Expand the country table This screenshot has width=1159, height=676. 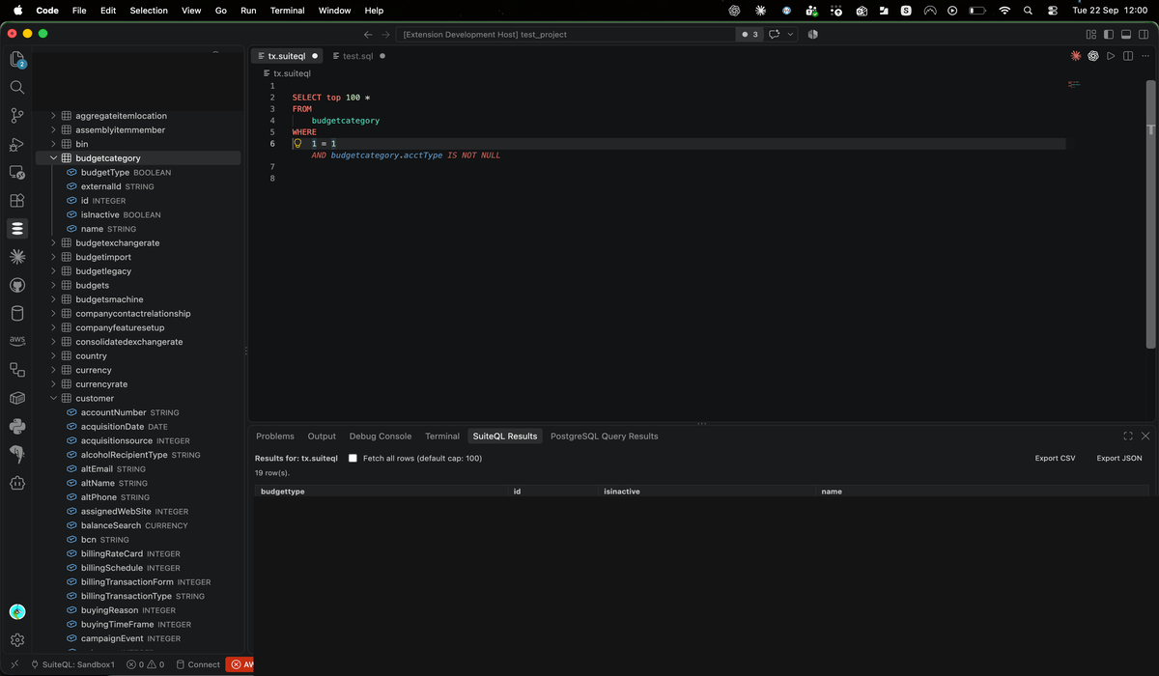[x=53, y=356]
